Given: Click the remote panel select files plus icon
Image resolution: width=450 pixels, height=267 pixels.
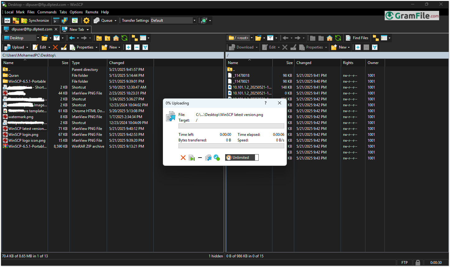Looking at the screenshot, I should tap(358, 47).
